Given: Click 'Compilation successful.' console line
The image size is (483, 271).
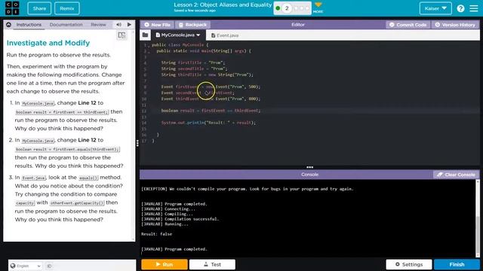Looking at the screenshot, I should (180, 219).
